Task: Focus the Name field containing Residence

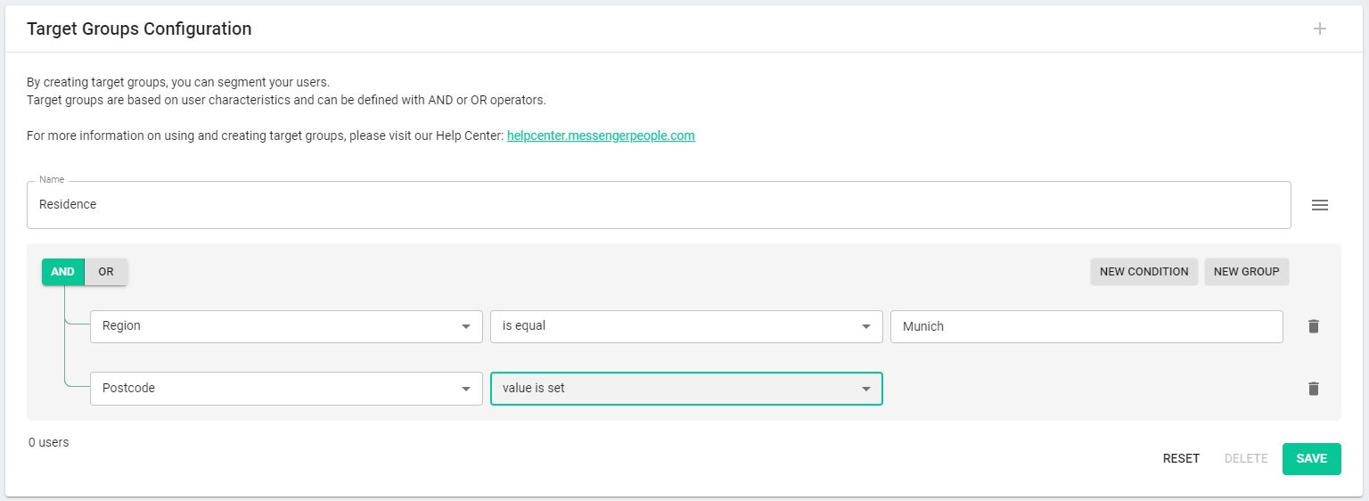Action: pyautogui.click(x=659, y=205)
